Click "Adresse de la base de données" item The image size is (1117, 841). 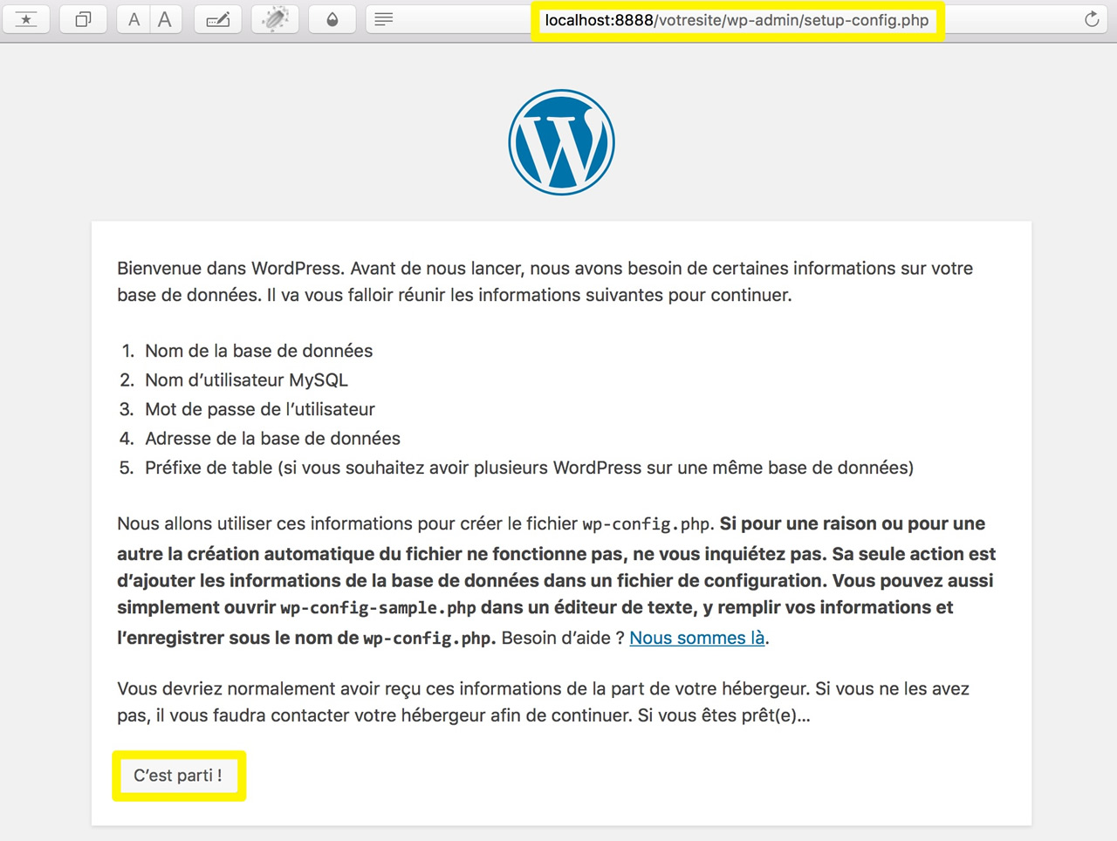[x=272, y=439]
